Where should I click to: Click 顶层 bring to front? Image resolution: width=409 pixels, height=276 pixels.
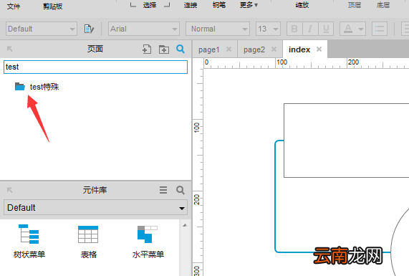click(355, 5)
